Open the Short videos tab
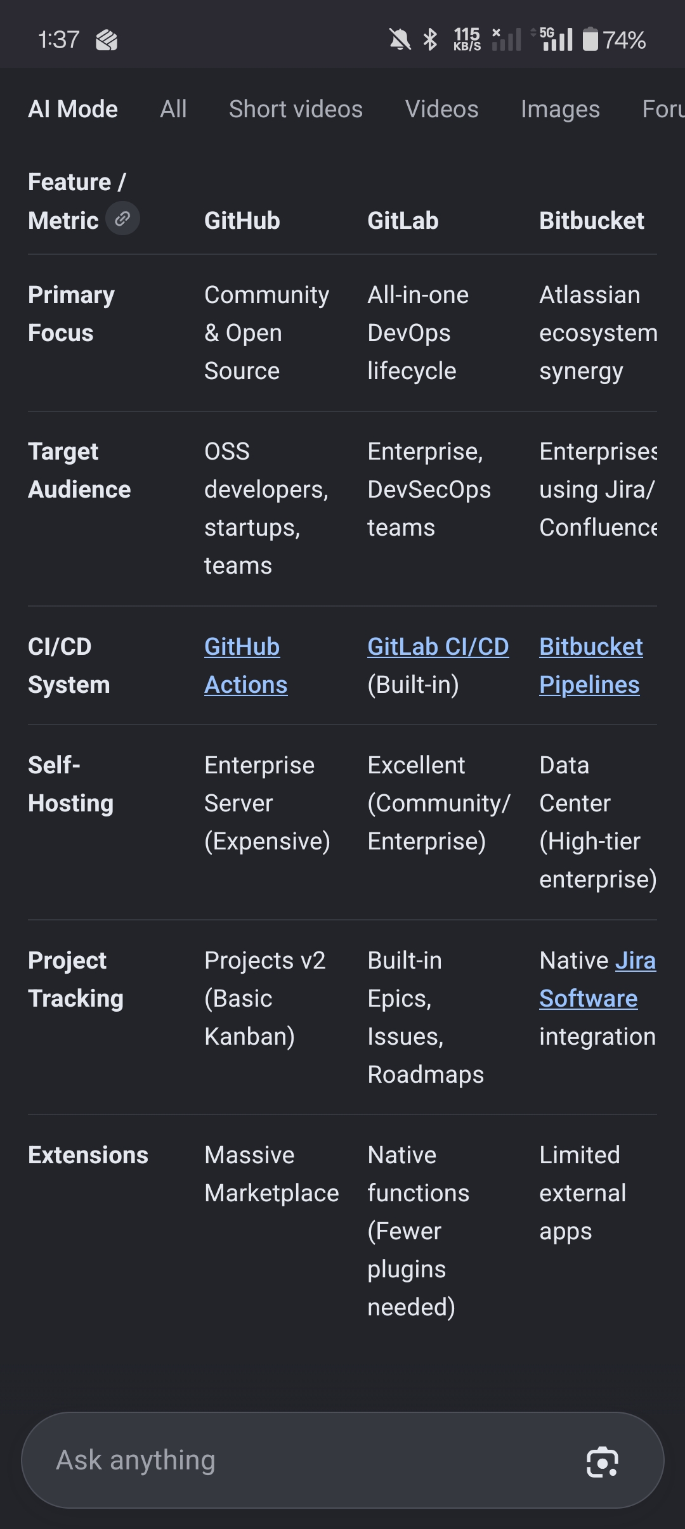This screenshot has height=1529, width=685. (296, 109)
